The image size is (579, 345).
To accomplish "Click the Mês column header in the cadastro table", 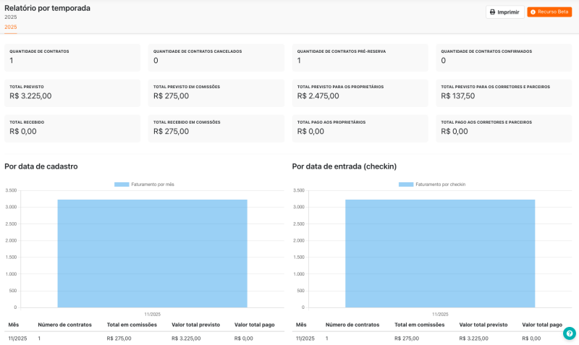I will click(14, 325).
